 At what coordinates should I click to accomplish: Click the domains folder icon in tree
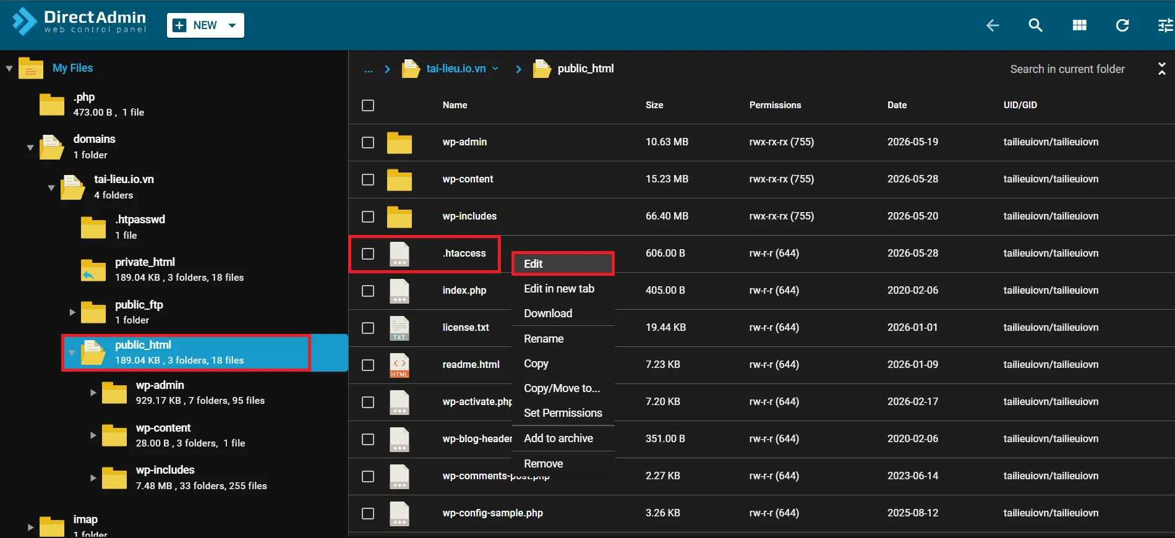[52, 147]
